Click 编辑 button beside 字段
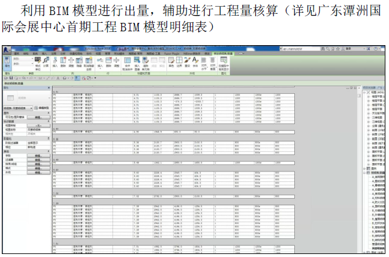The image size is (389, 257). click(x=39, y=156)
